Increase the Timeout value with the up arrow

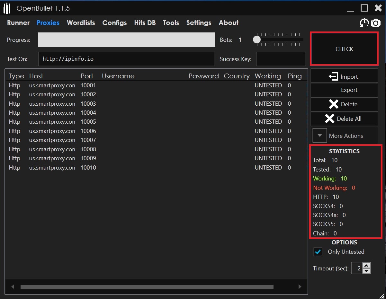pos(366,265)
